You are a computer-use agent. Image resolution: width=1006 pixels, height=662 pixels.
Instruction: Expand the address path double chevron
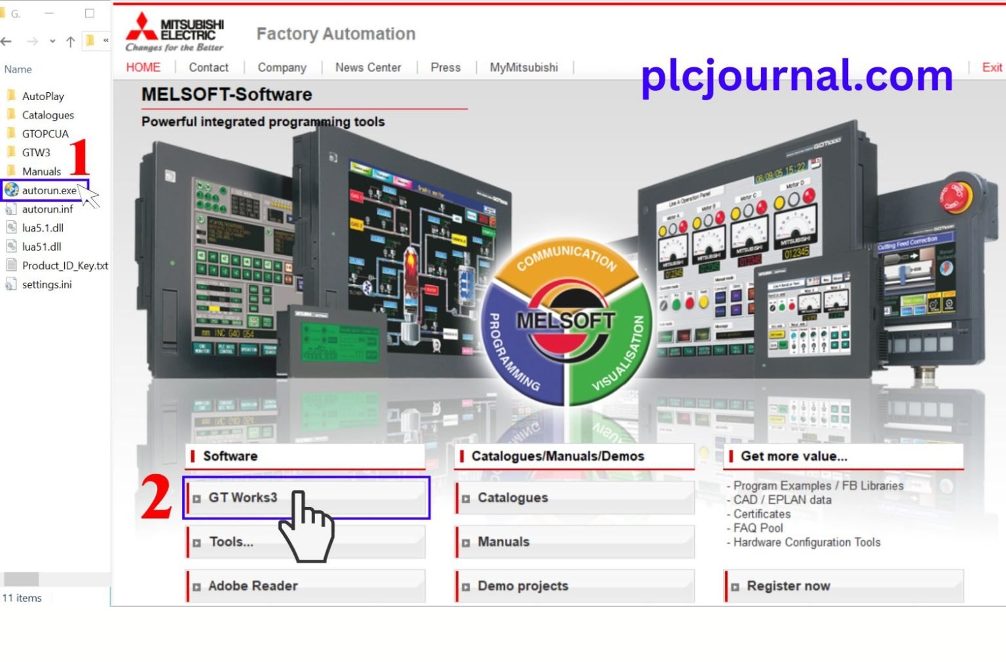click(105, 41)
